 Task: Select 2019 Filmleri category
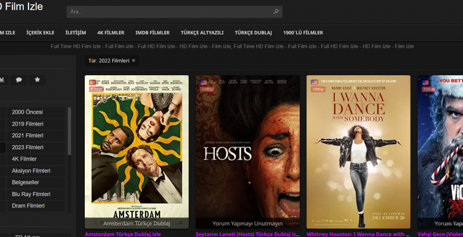point(36,124)
